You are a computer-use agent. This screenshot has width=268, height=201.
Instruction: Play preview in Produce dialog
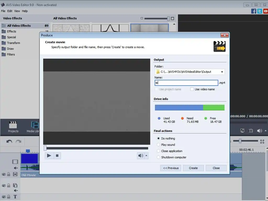coord(49,155)
